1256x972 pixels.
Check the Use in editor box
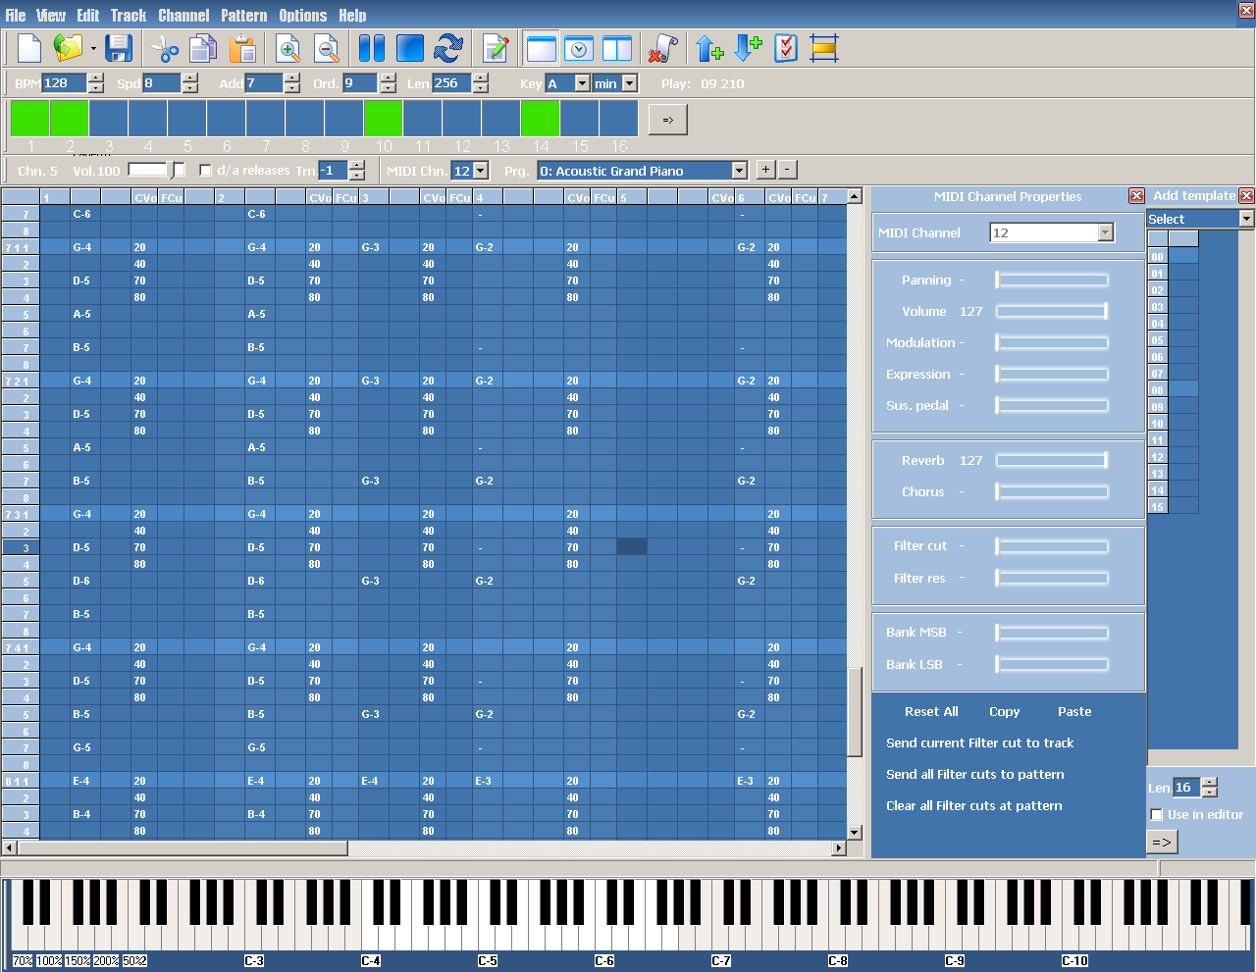(x=1157, y=815)
